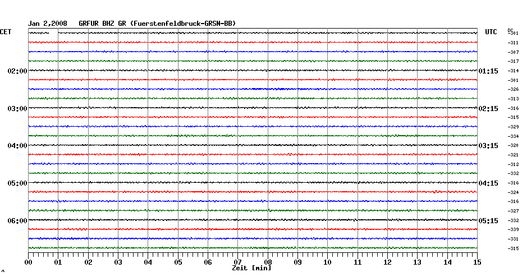Click the Zeit [min] axis title
The width and height of the screenshot is (522, 277).
tap(251, 268)
